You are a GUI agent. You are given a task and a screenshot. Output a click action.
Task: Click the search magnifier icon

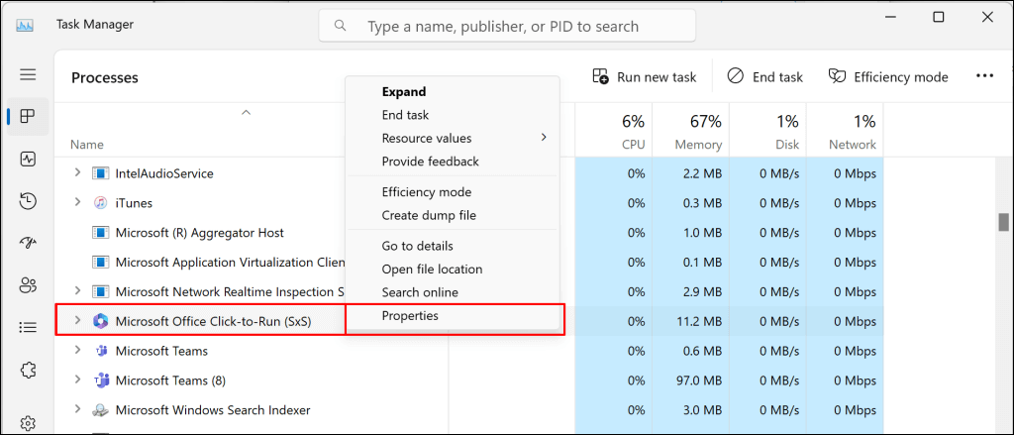341,26
